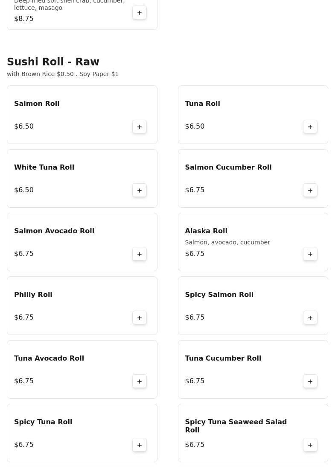Click the Sushi Roll - Raw heading
335x467 pixels.
pos(53,62)
